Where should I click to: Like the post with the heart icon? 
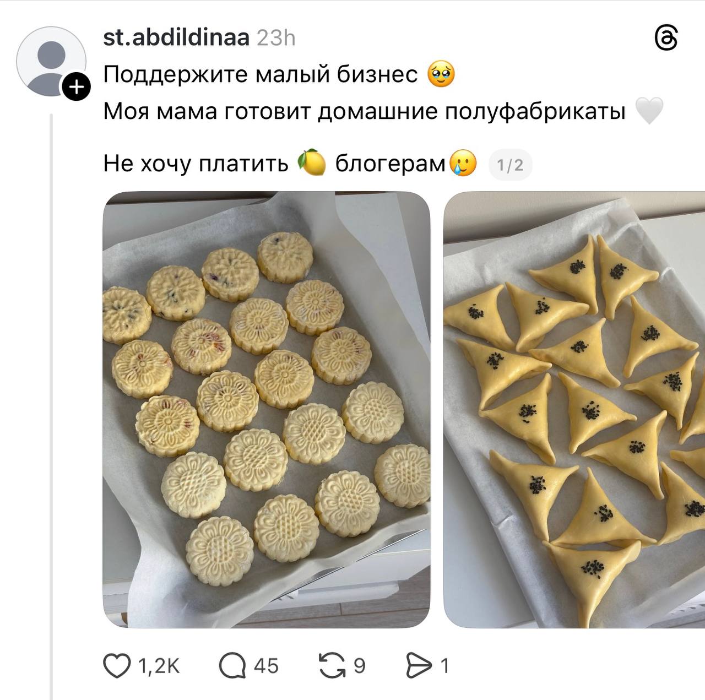coord(117,666)
